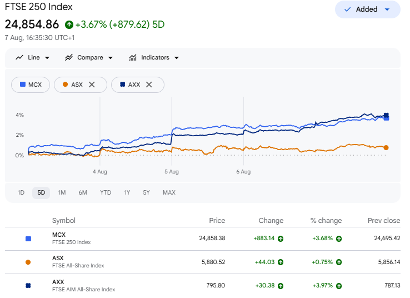The width and height of the screenshot is (410, 298).
Task: Expand the Indicators dropdown menu
Action: pyautogui.click(x=177, y=58)
